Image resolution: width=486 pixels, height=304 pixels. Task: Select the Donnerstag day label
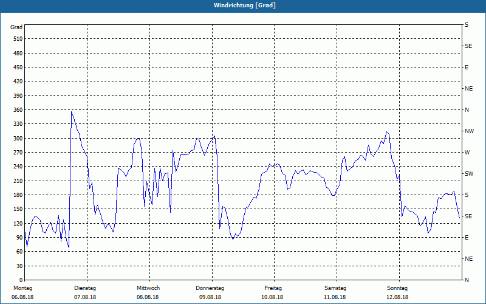[x=210, y=288]
